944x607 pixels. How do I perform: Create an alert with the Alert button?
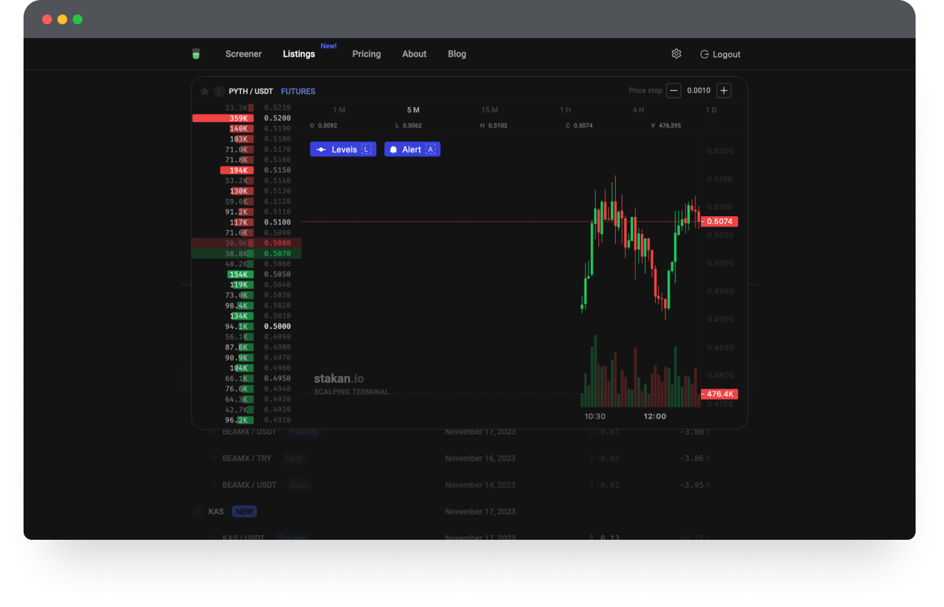click(x=412, y=149)
